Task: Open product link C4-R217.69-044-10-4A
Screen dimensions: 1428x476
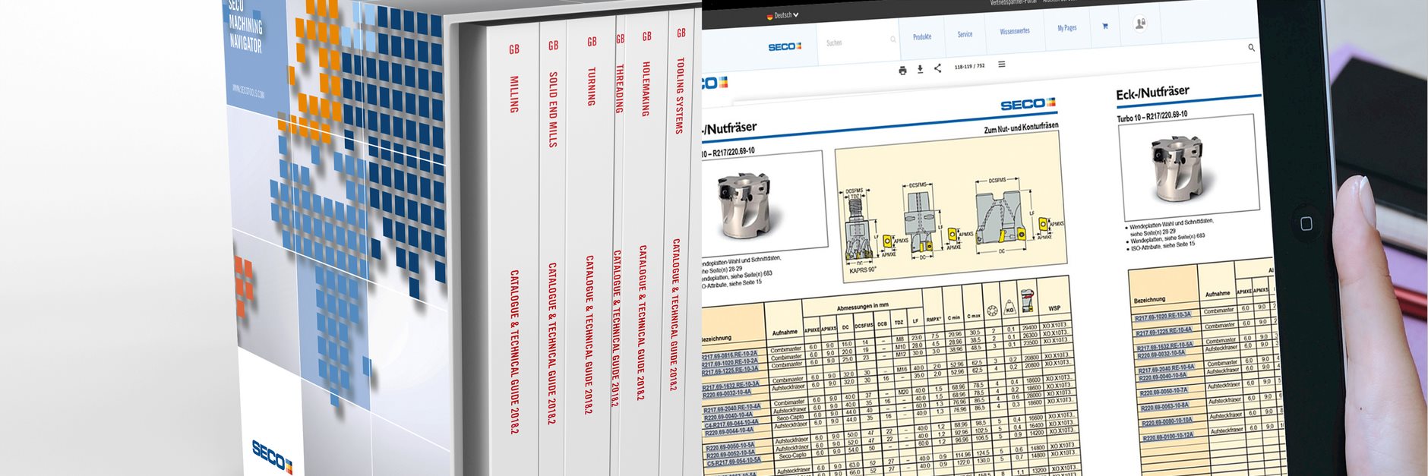Action: click(x=733, y=424)
